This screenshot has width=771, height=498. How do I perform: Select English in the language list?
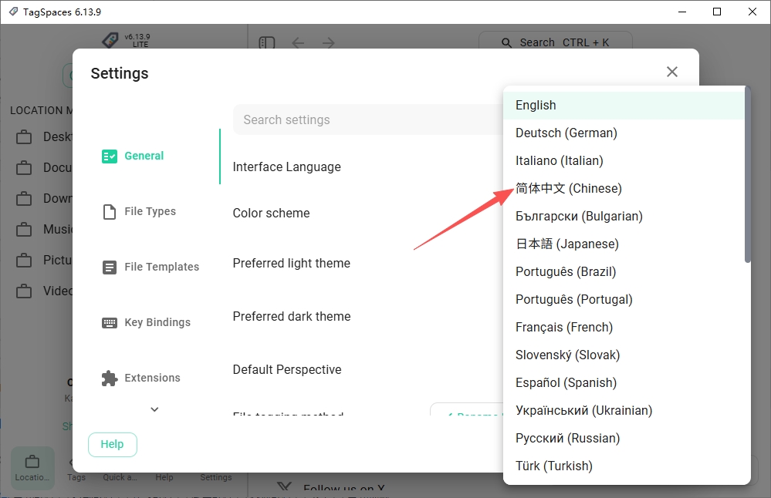624,105
